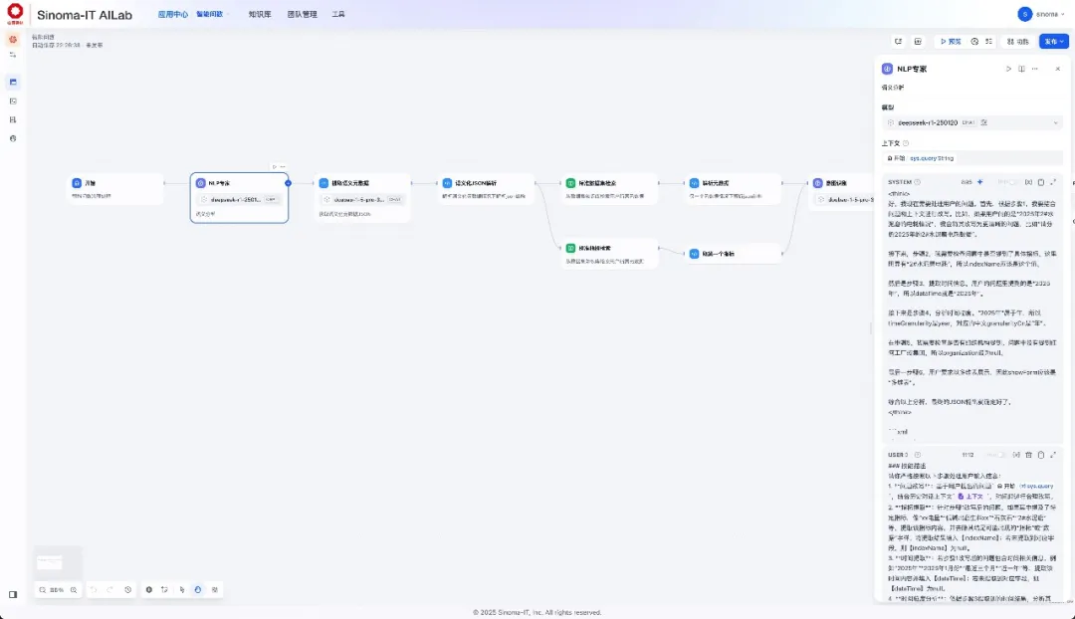Image resolution: width=1075 pixels, height=619 pixels.
Task: Toggle the Jinja switch in USER block
Action: pyautogui.click(x=1000, y=455)
